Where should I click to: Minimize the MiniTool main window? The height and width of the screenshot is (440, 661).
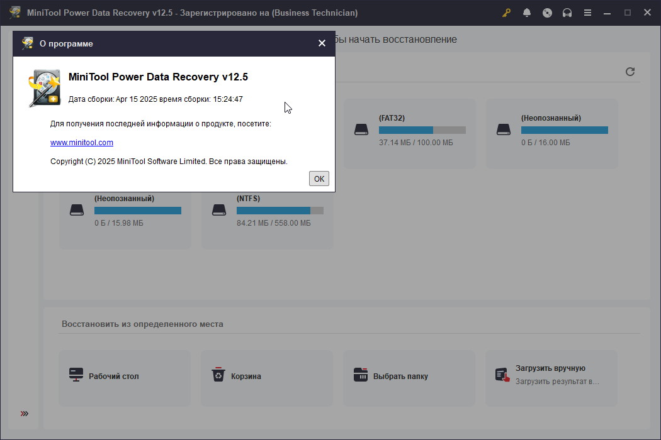point(607,13)
